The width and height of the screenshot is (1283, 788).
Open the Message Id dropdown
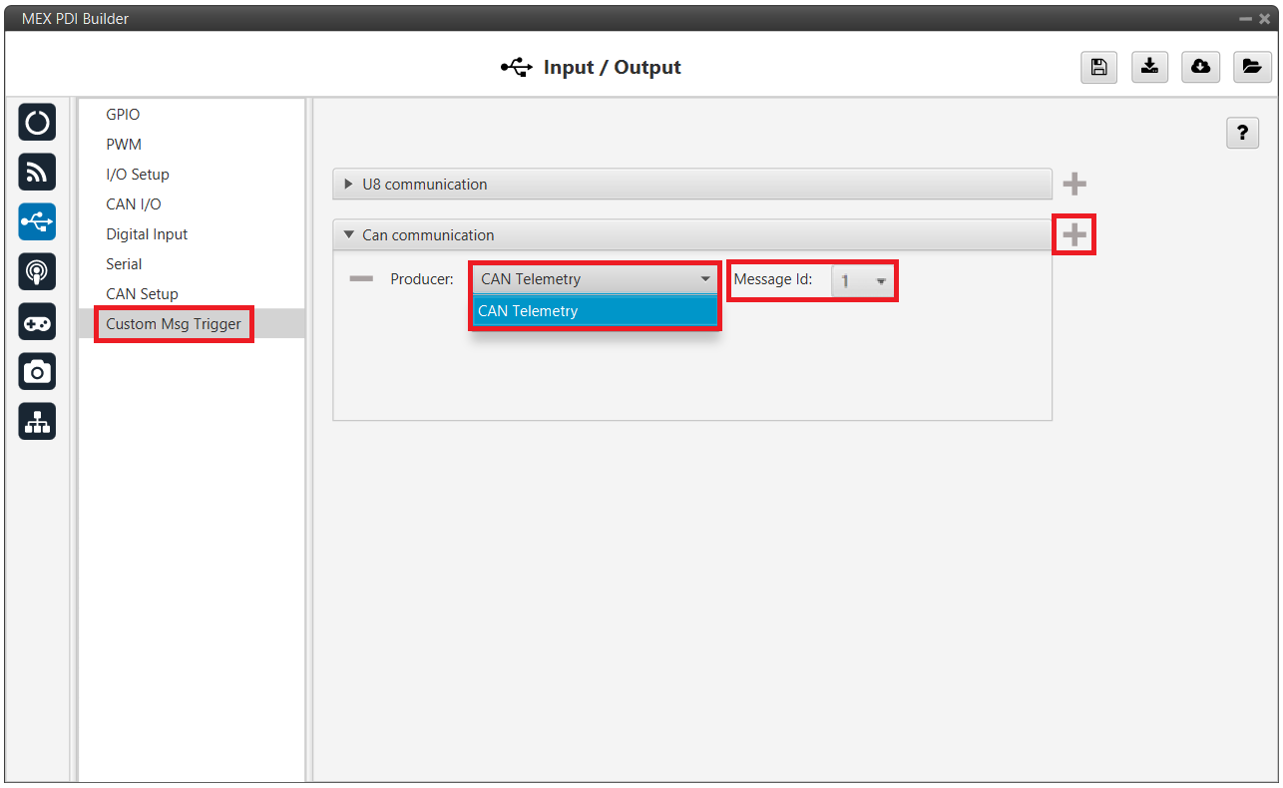pos(862,281)
